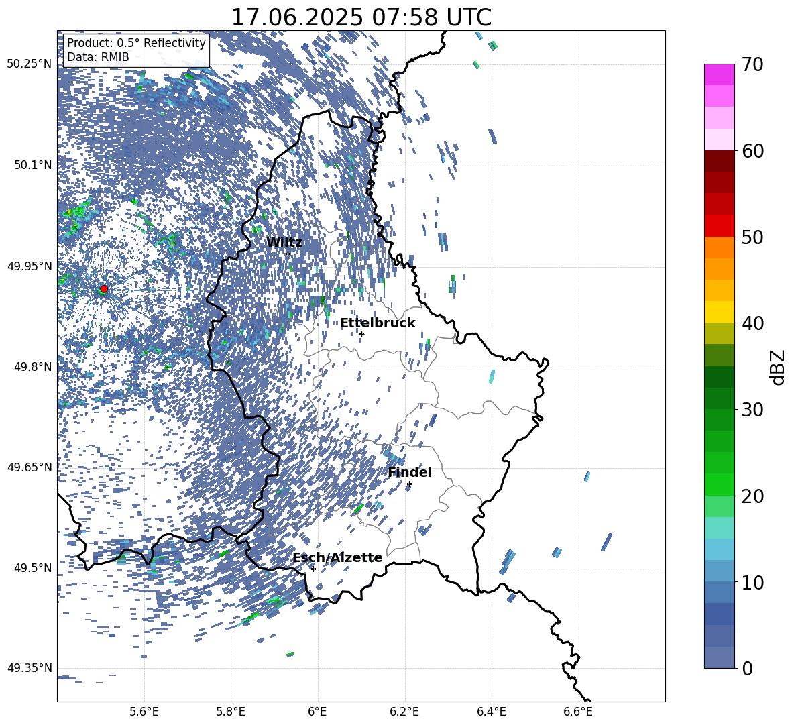The image size is (794, 725).
Task: Click the 5.6°E longitude tick label
Action: point(144,712)
